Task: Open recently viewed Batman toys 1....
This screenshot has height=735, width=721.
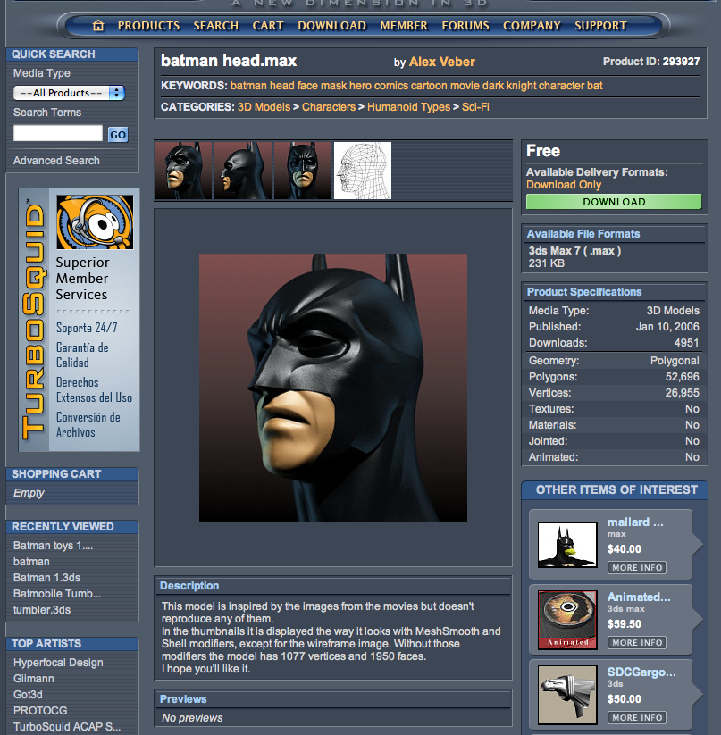Action: tap(53, 546)
